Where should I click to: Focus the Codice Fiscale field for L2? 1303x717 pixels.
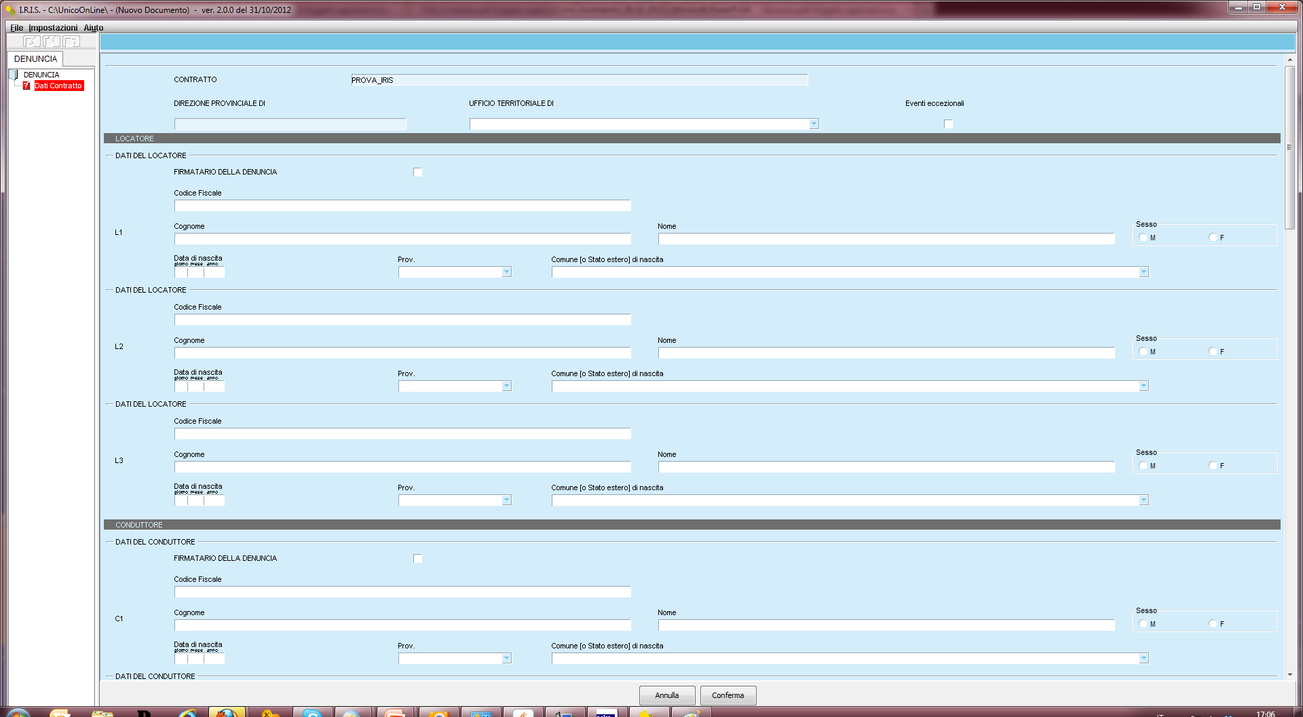[402, 320]
